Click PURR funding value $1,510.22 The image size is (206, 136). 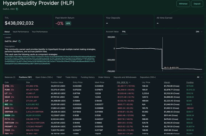[191, 90]
